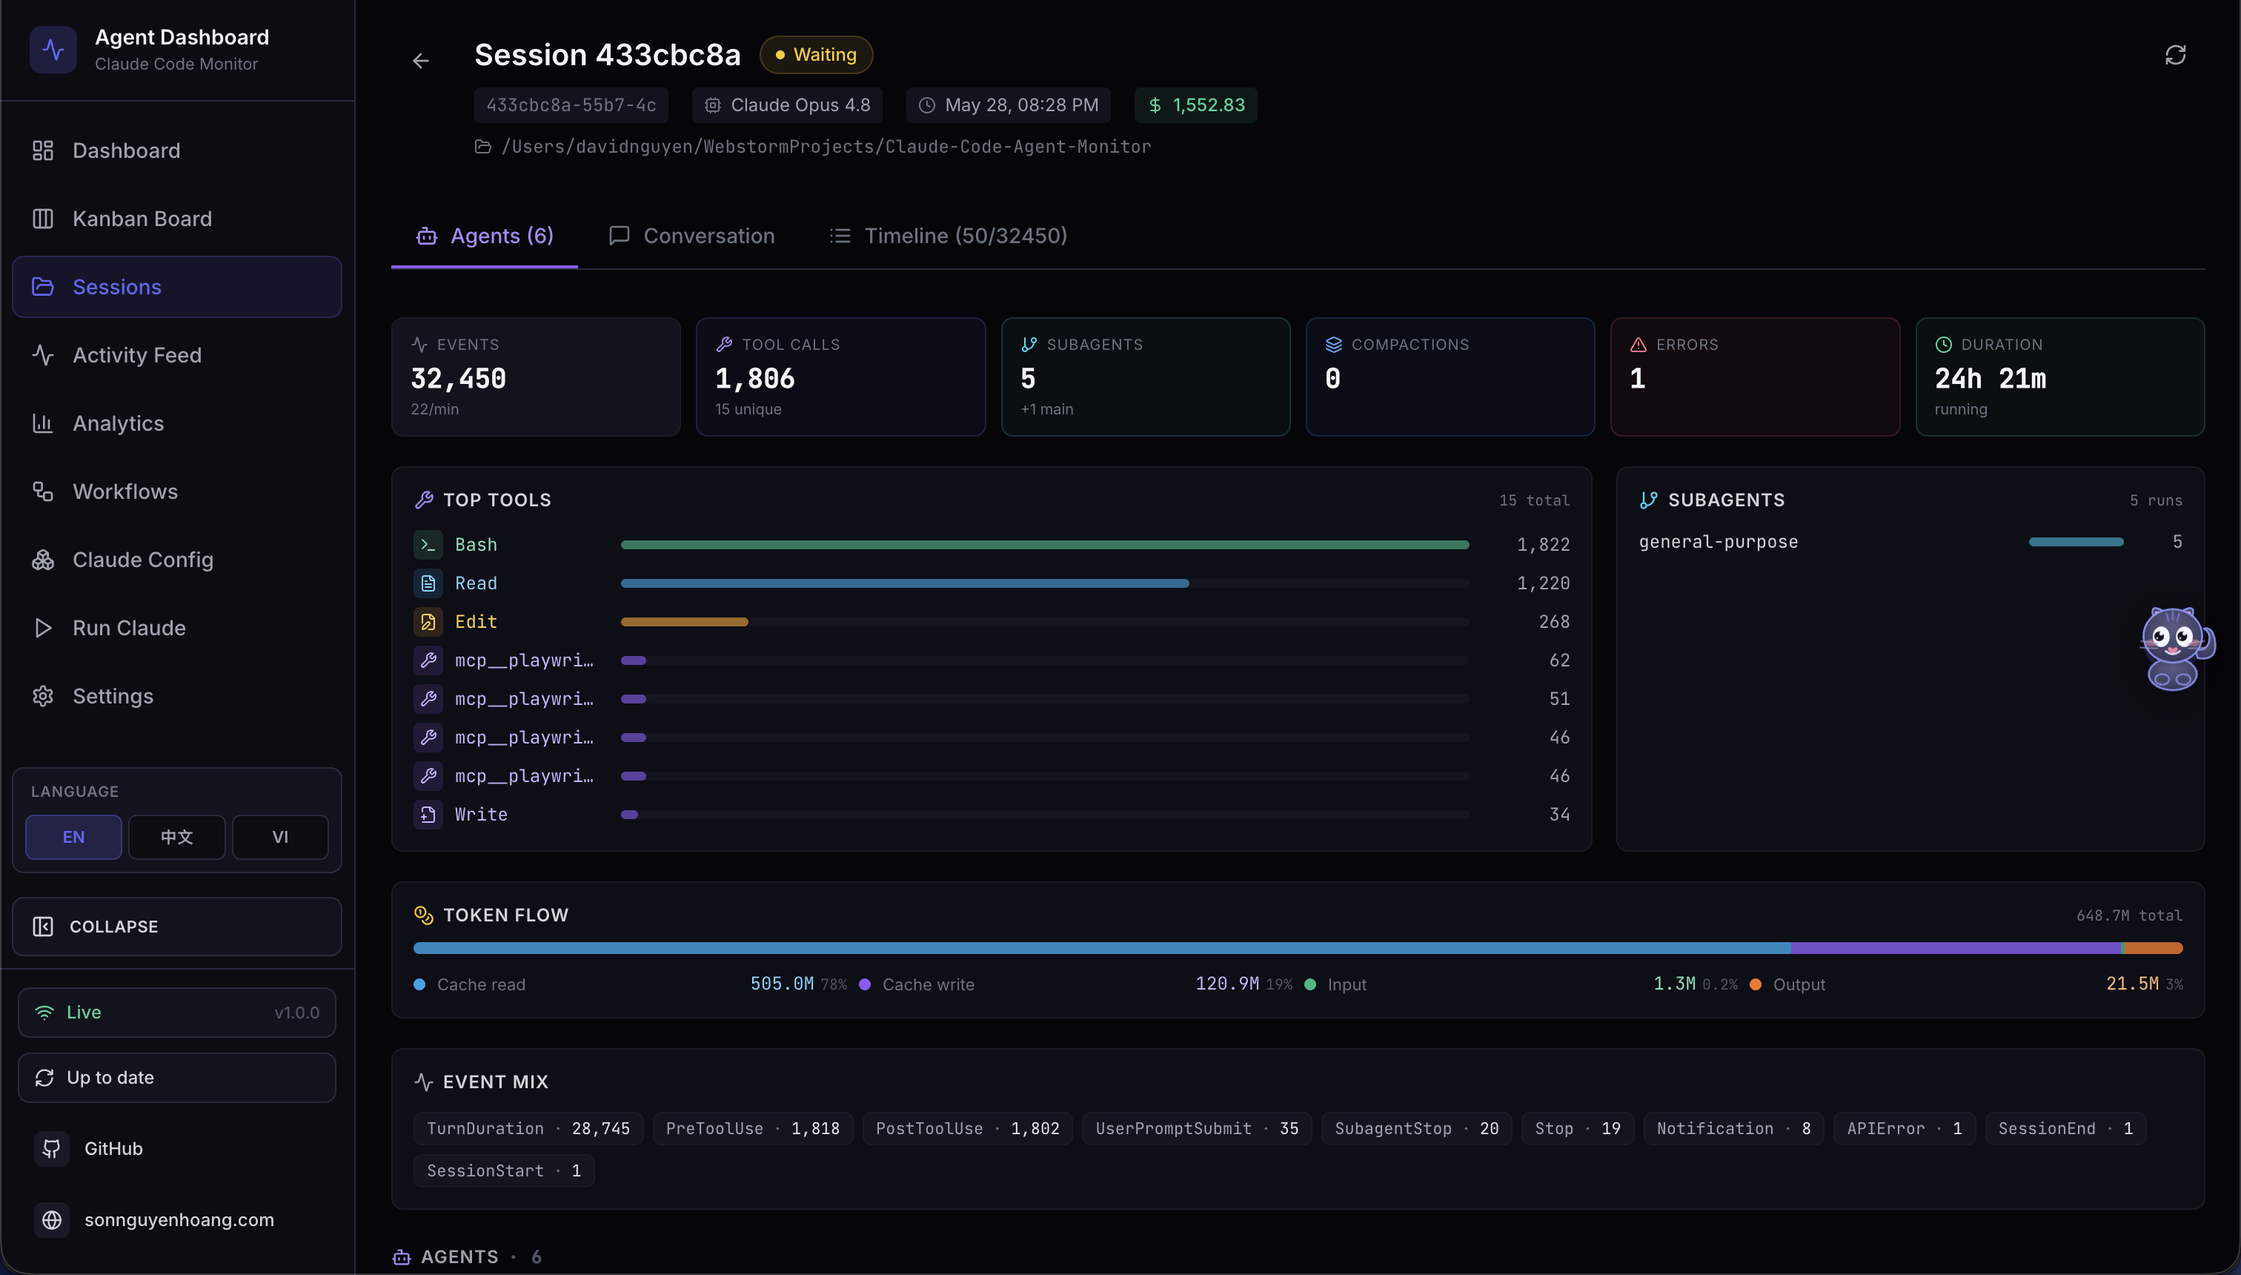Switch language to 中文
This screenshot has height=1275, width=2241.
[177, 837]
